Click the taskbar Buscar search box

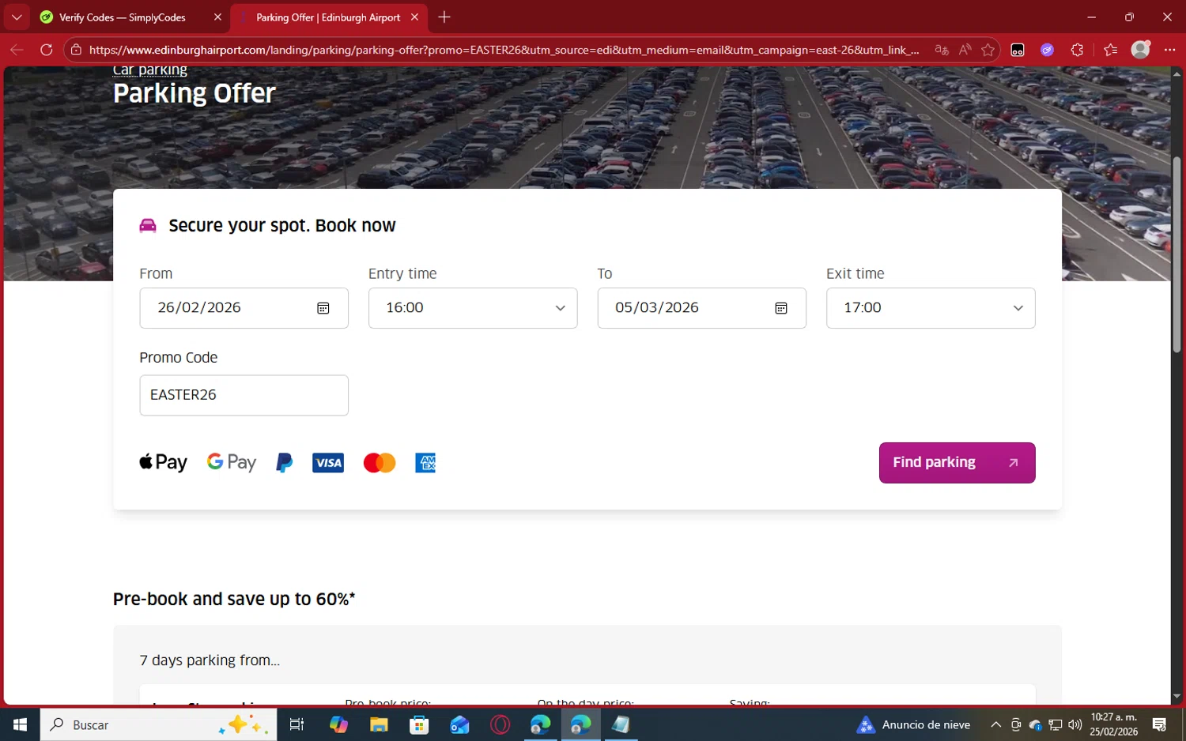(158, 724)
